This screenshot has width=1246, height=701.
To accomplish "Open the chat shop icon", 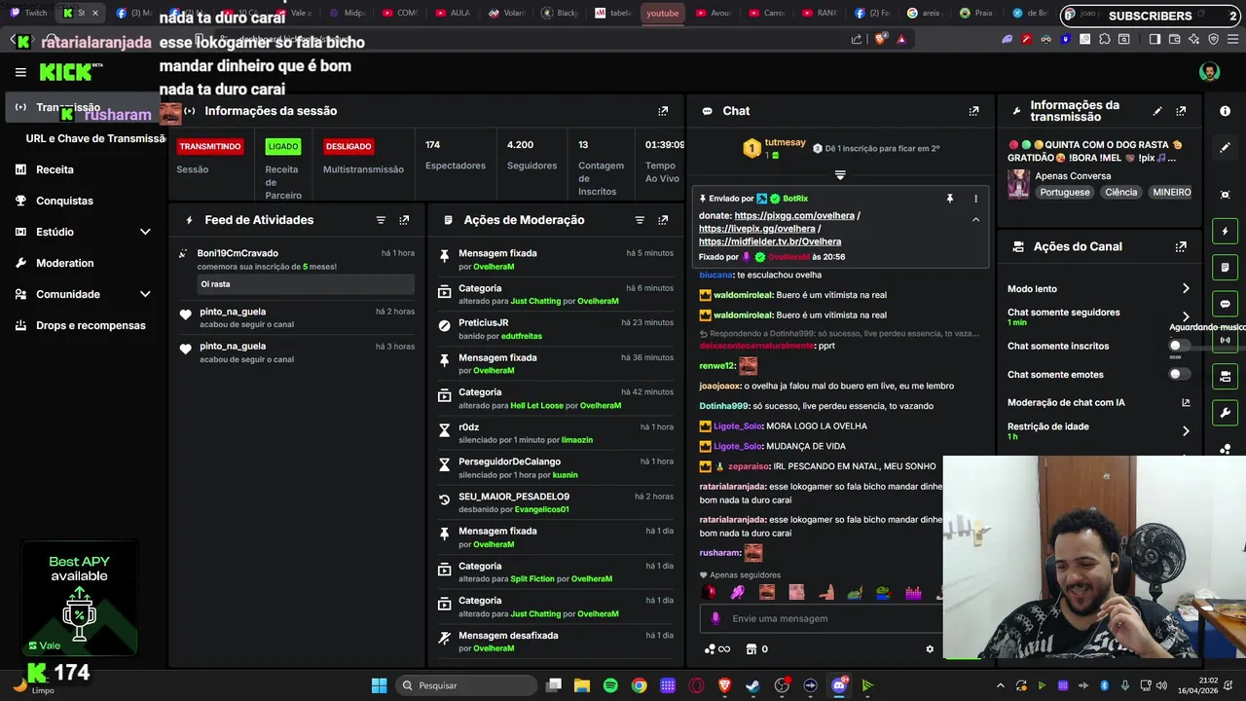I will tap(751, 649).
